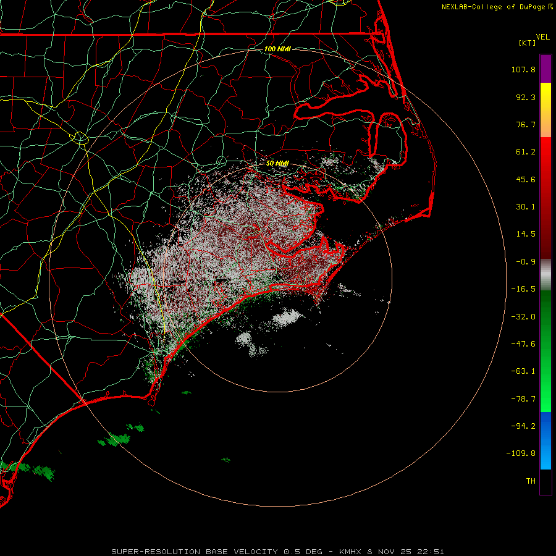
Task: Click the -47.6 velocity legend value
Action: pyautogui.click(x=523, y=344)
